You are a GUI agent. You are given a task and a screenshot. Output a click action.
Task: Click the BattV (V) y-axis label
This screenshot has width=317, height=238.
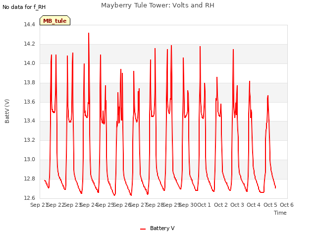pos(7,111)
